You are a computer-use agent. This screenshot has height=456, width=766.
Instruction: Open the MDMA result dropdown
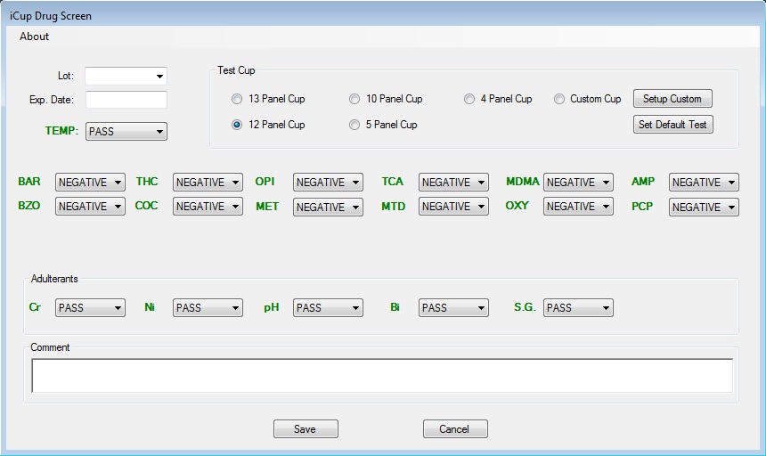578,182
